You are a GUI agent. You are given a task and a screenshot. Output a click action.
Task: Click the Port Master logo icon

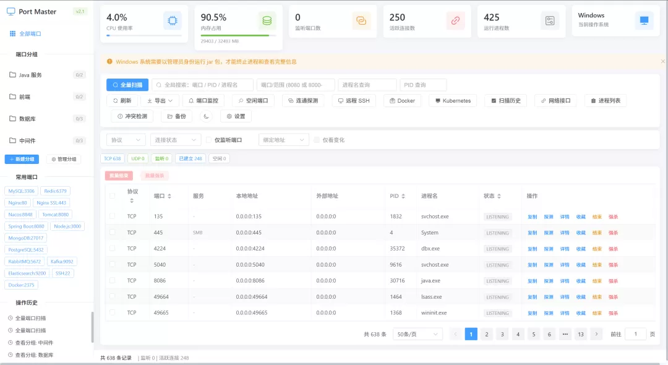[x=11, y=12]
